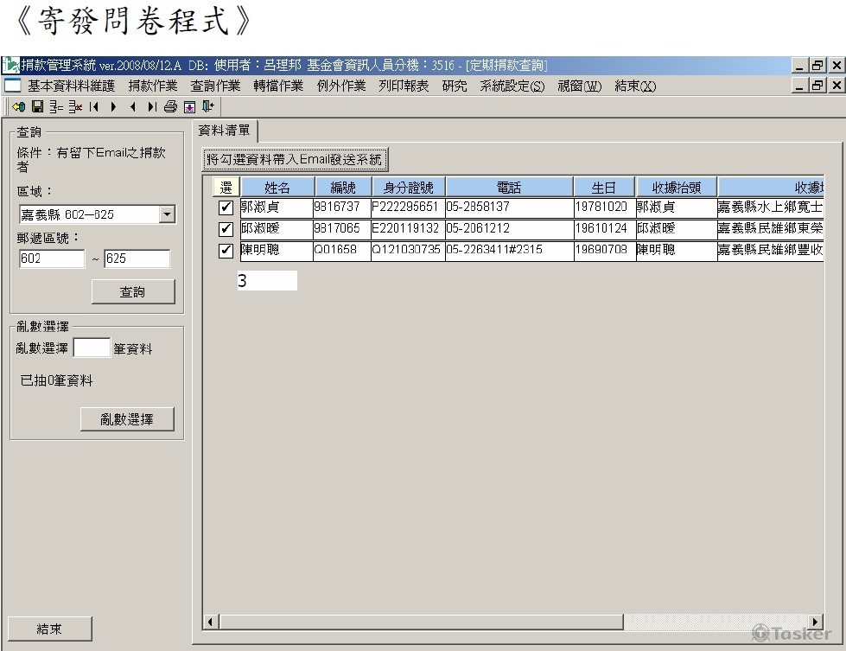This screenshot has width=846, height=651.
Task: Click the 亂數選擇 count input field
Action: (92, 348)
